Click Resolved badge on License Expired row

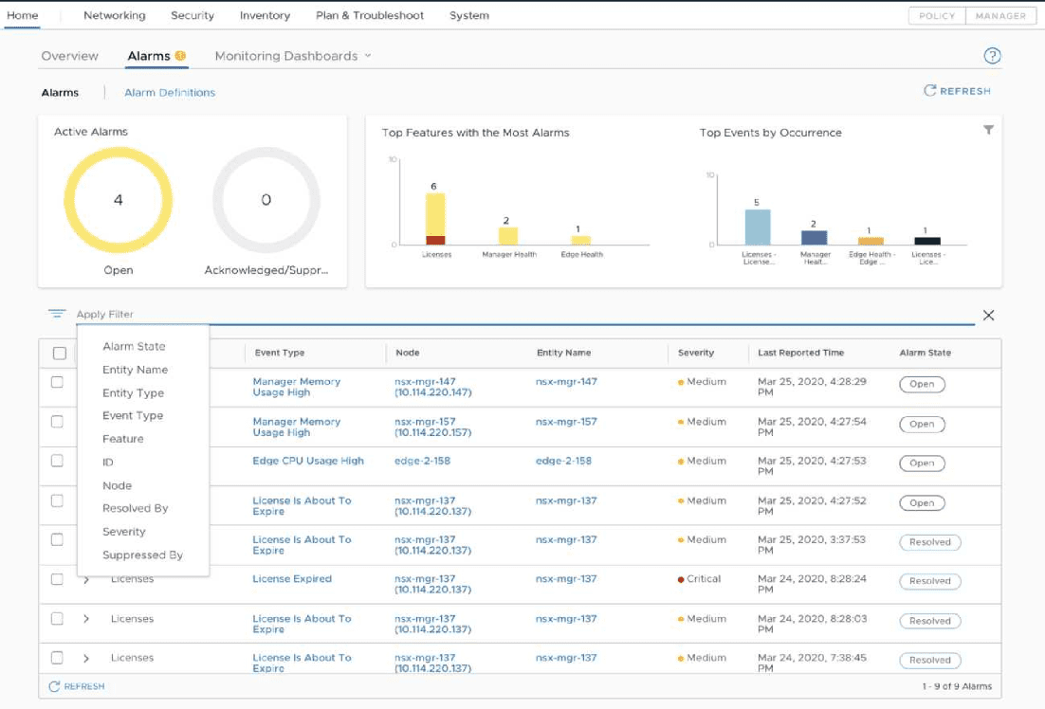tap(930, 582)
